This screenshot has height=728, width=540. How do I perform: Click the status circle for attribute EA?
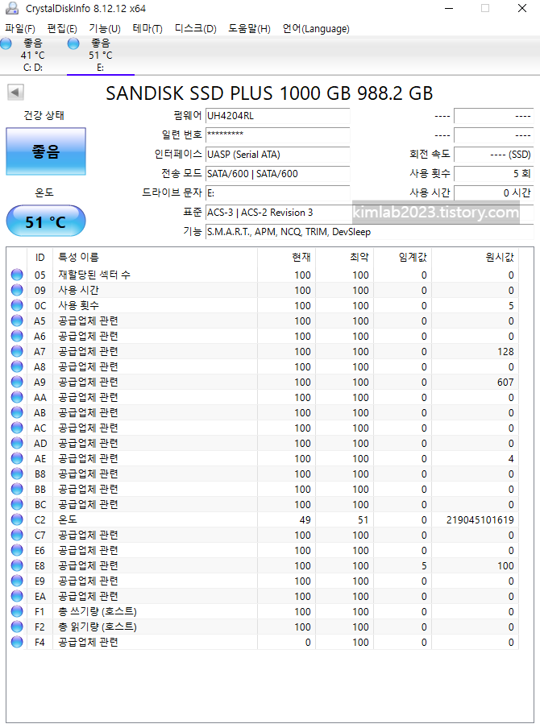17,596
